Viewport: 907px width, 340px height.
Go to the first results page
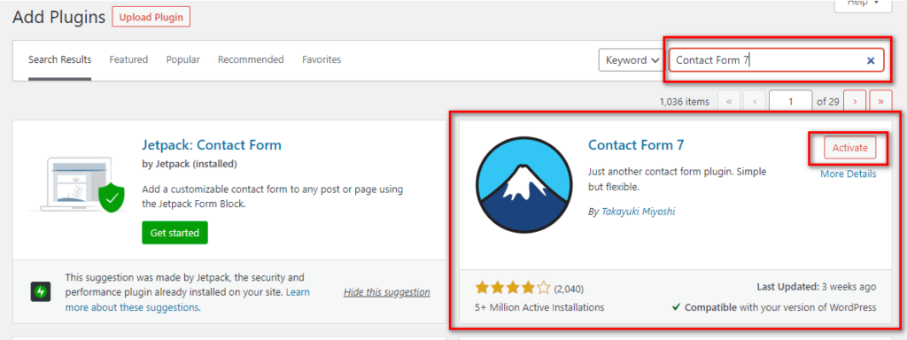[729, 102]
